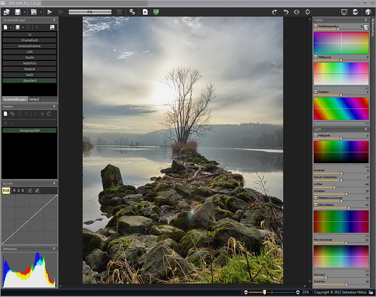Pin the Kurven panel
The width and height of the screenshot is (376, 297).
[x=54, y=183]
